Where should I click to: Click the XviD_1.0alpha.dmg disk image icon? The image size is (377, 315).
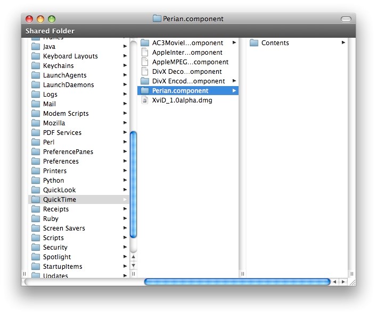(x=145, y=100)
